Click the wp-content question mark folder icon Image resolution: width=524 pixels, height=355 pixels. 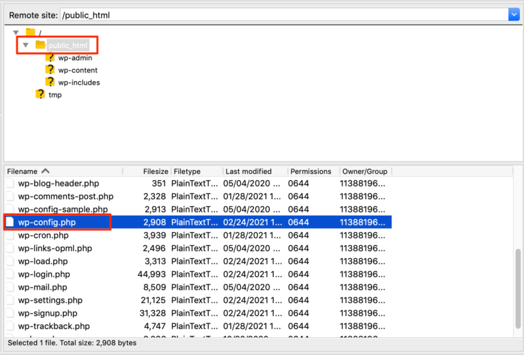pos(50,70)
